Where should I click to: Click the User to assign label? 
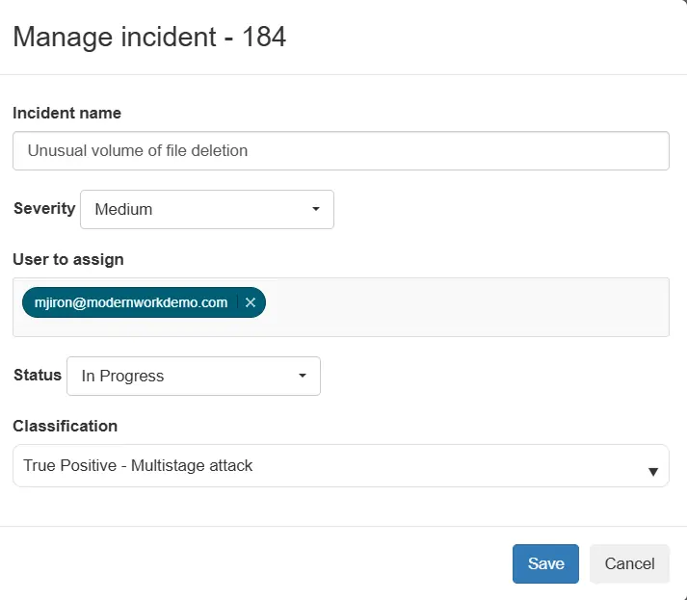pos(68,259)
